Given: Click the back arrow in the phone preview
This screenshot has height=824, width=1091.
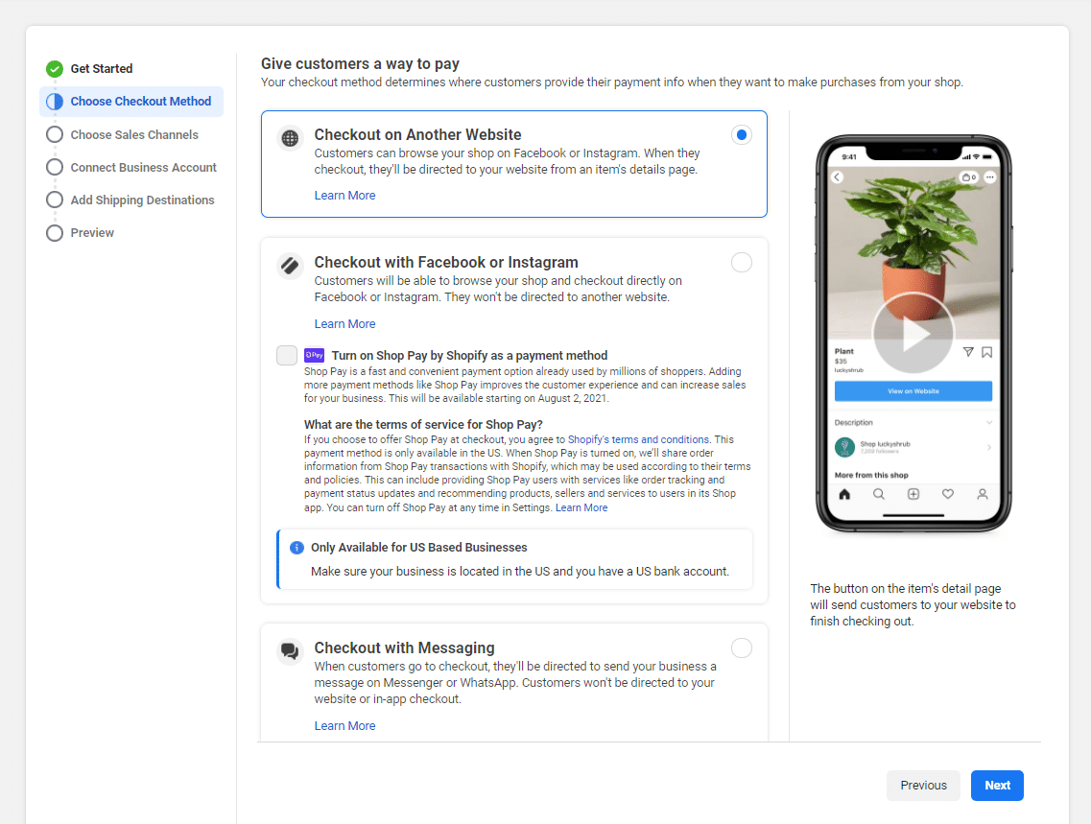Looking at the screenshot, I should point(837,177).
